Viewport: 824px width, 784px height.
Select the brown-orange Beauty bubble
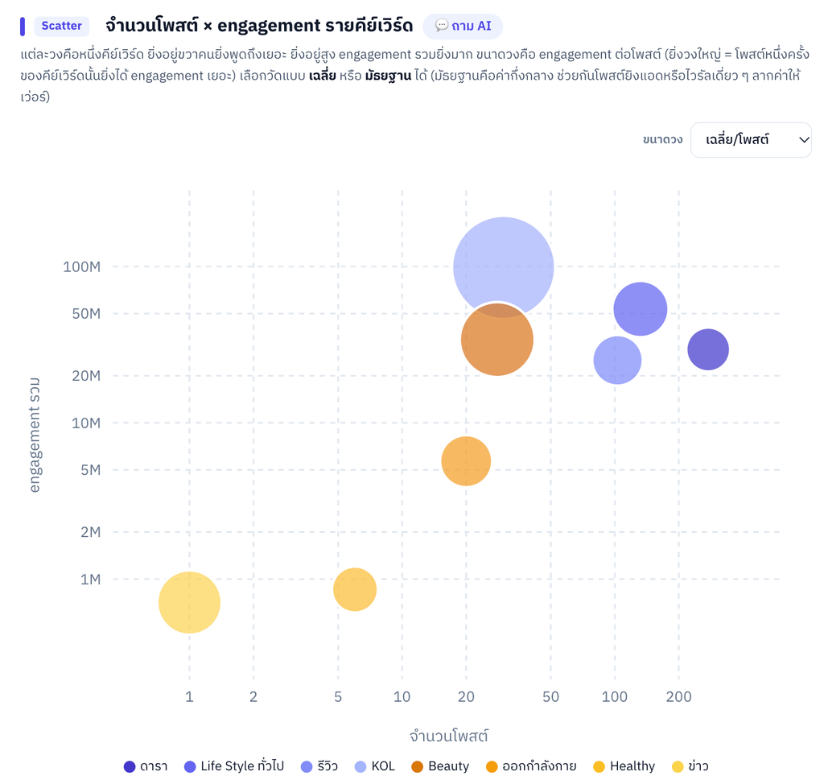(x=497, y=340)
